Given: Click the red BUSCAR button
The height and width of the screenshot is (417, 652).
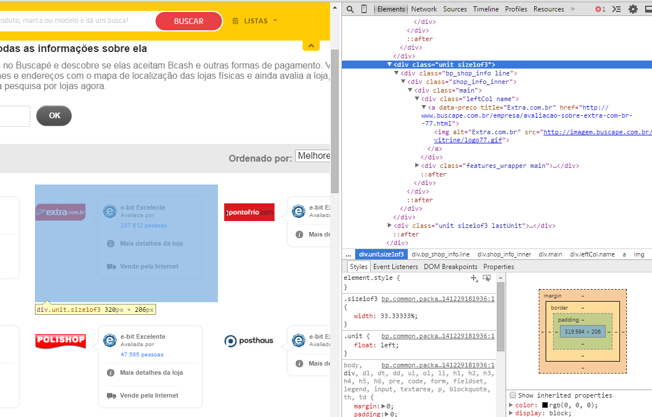Looking at the screenshot, I should pyautogui.click(x=189, y=21).
